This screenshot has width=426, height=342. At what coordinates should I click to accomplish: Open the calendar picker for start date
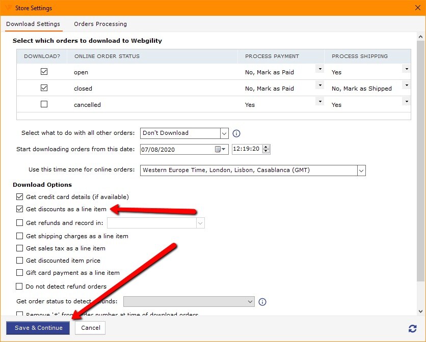click(220, 149)
